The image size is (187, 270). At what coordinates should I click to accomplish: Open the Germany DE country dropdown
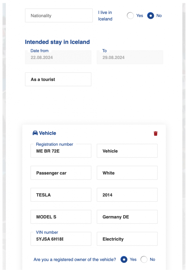pos(127,217)
